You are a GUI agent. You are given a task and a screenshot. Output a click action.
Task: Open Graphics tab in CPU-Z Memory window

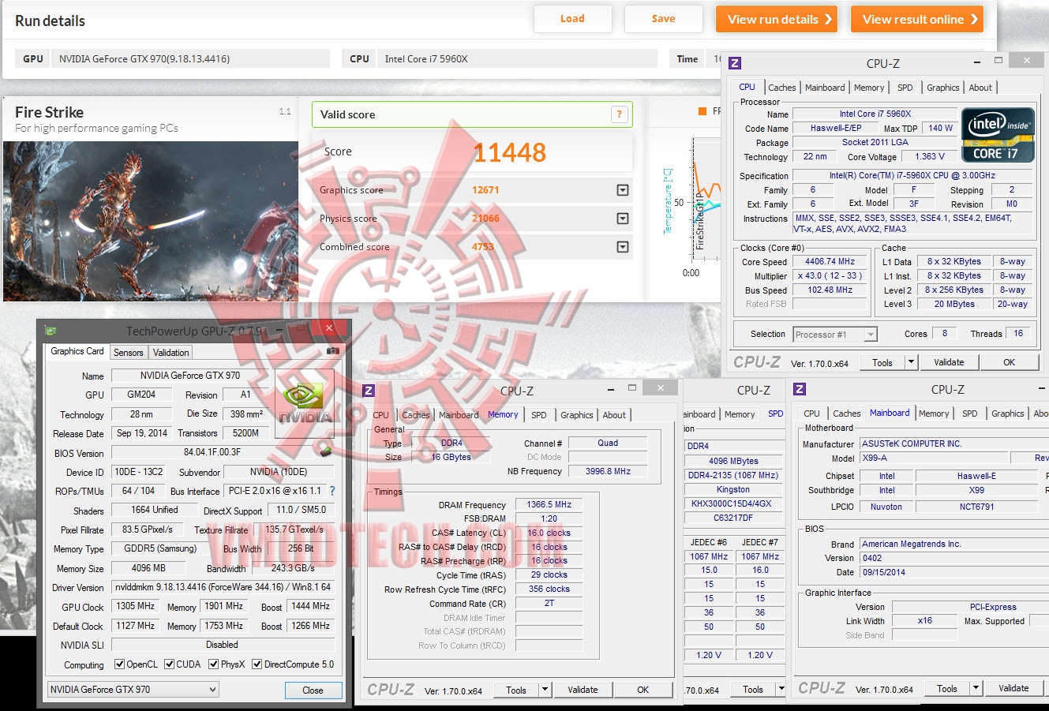pos(577,415)
